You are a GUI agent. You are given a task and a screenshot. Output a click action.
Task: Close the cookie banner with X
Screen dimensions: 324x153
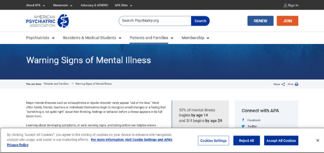tap(318, 140)
